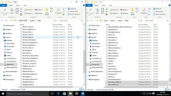Click Select all in left window

(x=72, y=9)
